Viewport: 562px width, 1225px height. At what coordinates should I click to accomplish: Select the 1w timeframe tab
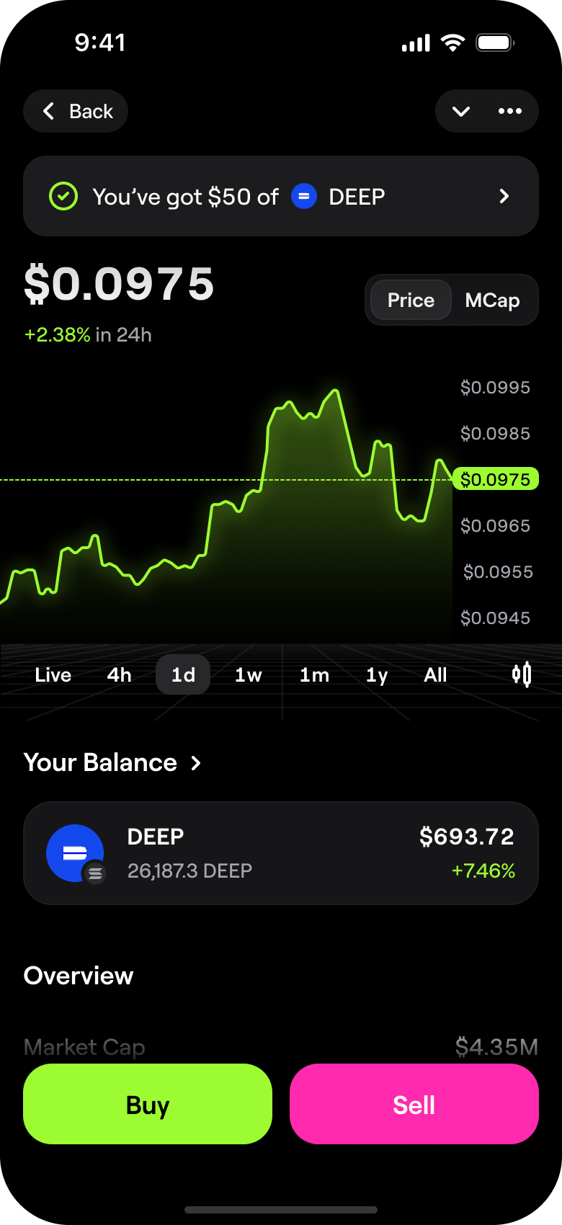[248, 675]
